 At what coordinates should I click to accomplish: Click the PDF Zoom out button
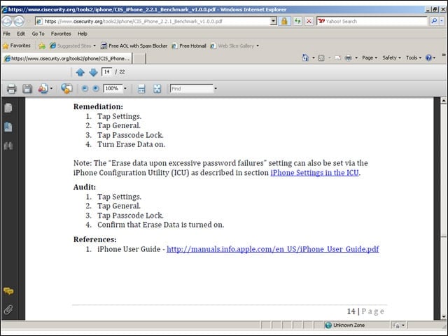[85, 89]
